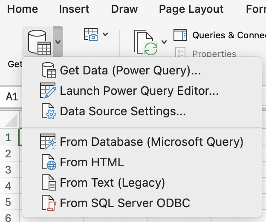The height and width of the screenshot is (222, 266).
Task: Click the Queries & Connections pane icon
Action: 180,35
